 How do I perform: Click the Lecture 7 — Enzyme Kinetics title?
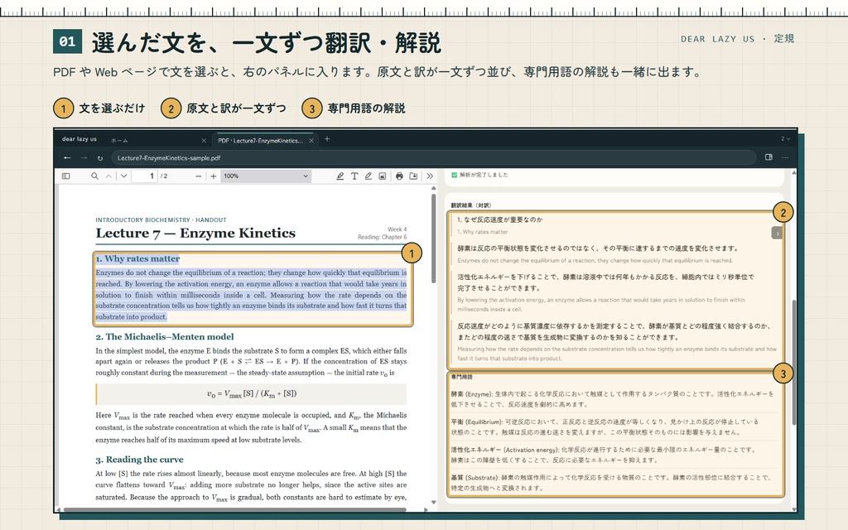(195, 233)
